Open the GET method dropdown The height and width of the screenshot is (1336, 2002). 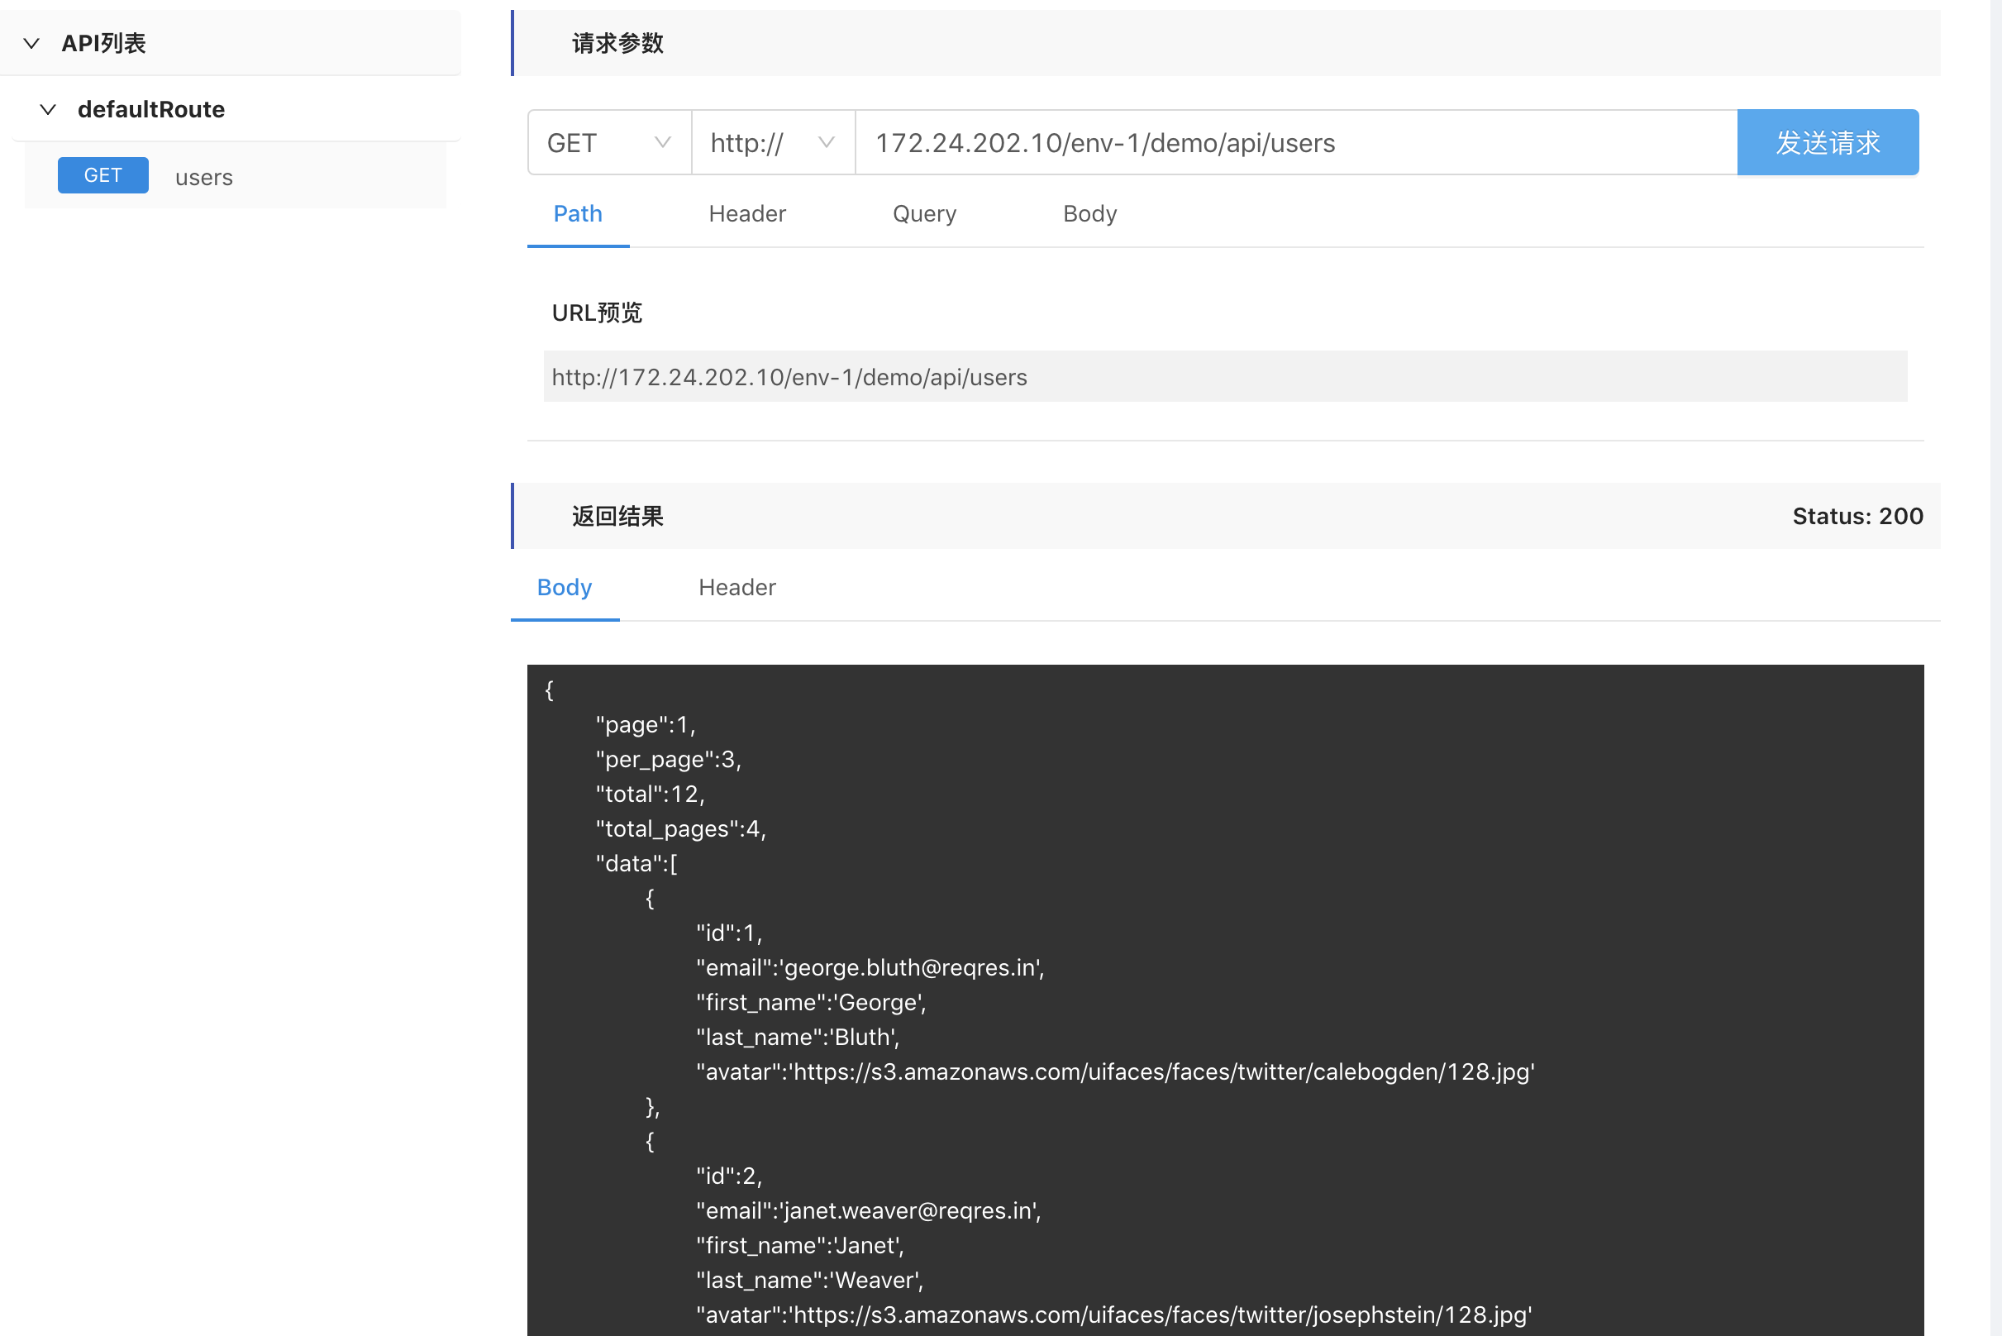608,142
